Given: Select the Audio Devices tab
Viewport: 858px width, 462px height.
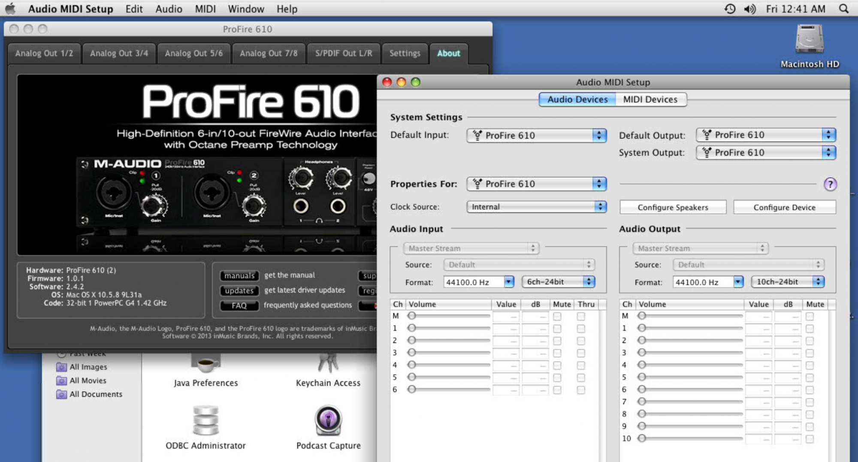Looking at the screenshot, I should (x=577, y=100).
